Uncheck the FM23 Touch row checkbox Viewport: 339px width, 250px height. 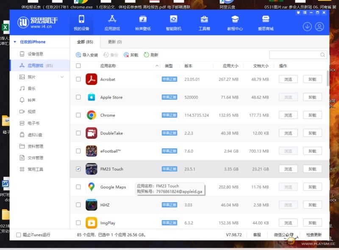[x=78, y=169]
